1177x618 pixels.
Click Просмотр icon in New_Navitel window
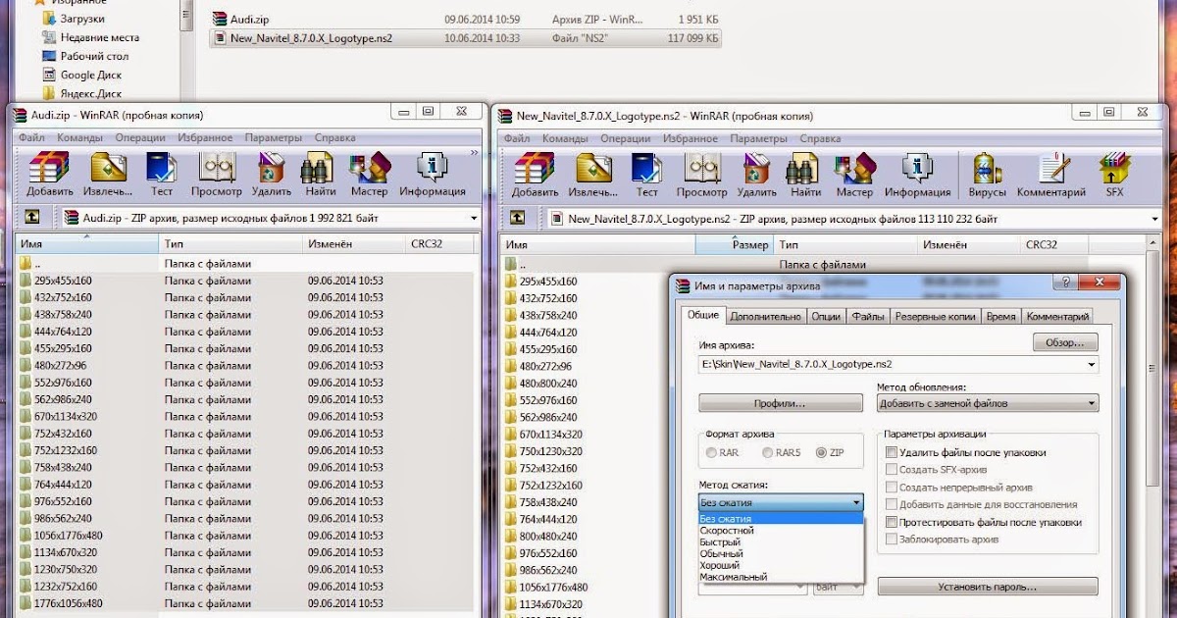(702, 168)
